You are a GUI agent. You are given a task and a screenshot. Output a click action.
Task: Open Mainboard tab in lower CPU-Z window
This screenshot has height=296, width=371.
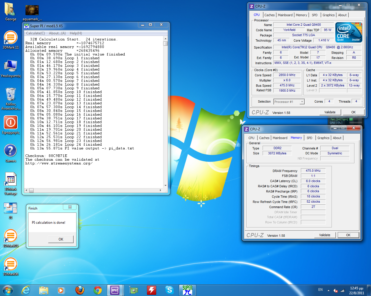point(280,138)
